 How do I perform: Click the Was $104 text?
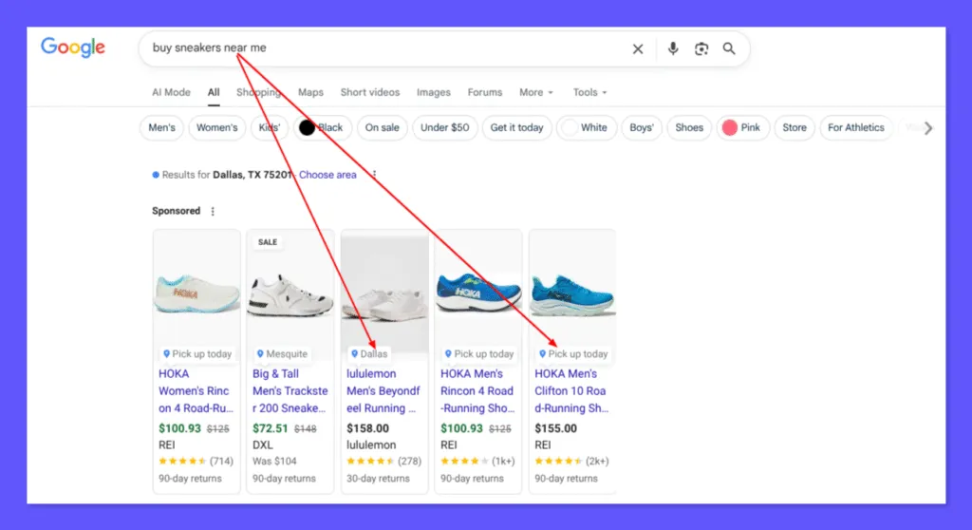point(274,461)
